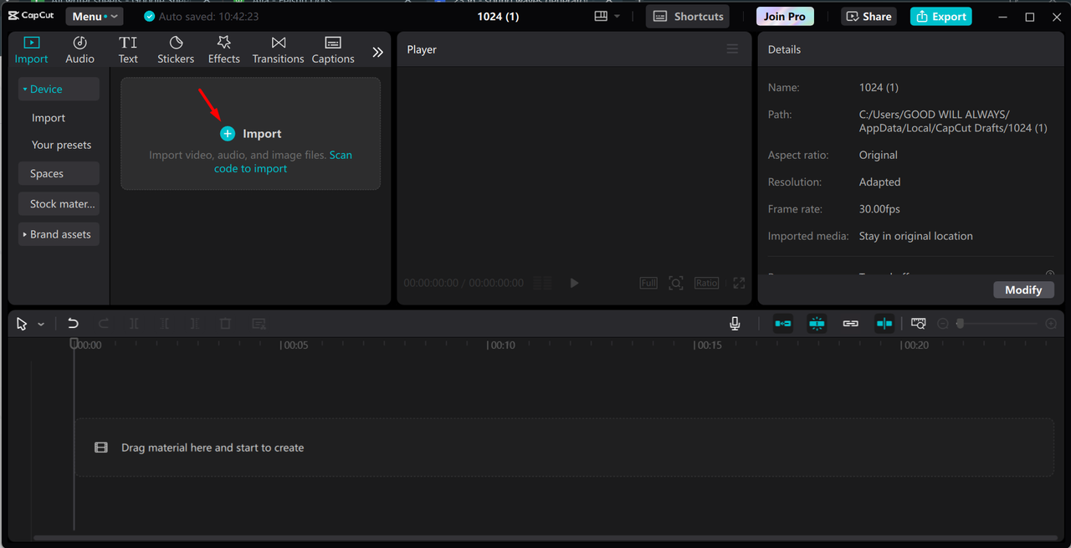Image resolution: width=1071 pixels, height=548 pixels.
Task: Click the Delete left split icon
Action: point(165,324)
